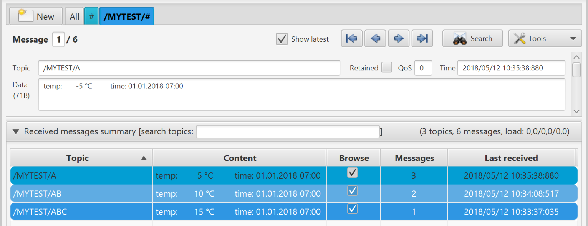Jump to the first message arrow
Viewport: 588px width, 226px height.
coord(351,38)
